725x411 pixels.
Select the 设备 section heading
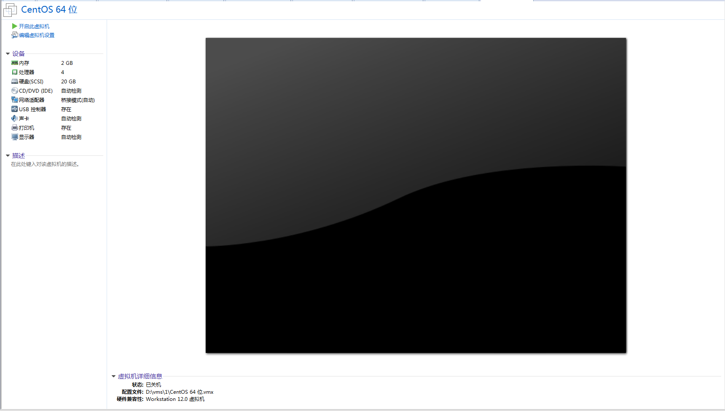(19, 53)
